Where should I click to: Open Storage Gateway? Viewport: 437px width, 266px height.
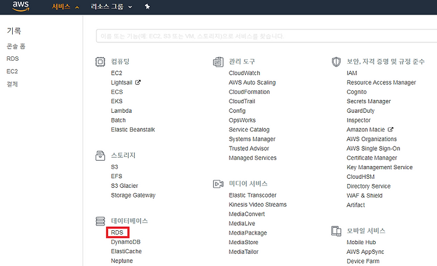coord(133,195)
